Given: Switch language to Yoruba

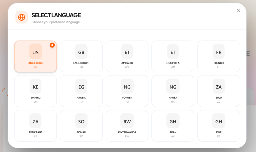Looking at the screenshot, I should point(127,91).
